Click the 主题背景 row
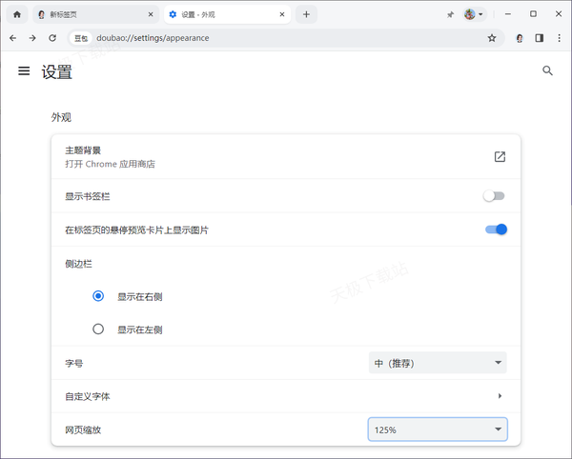572x459 pixels. (x=286, y=156)
